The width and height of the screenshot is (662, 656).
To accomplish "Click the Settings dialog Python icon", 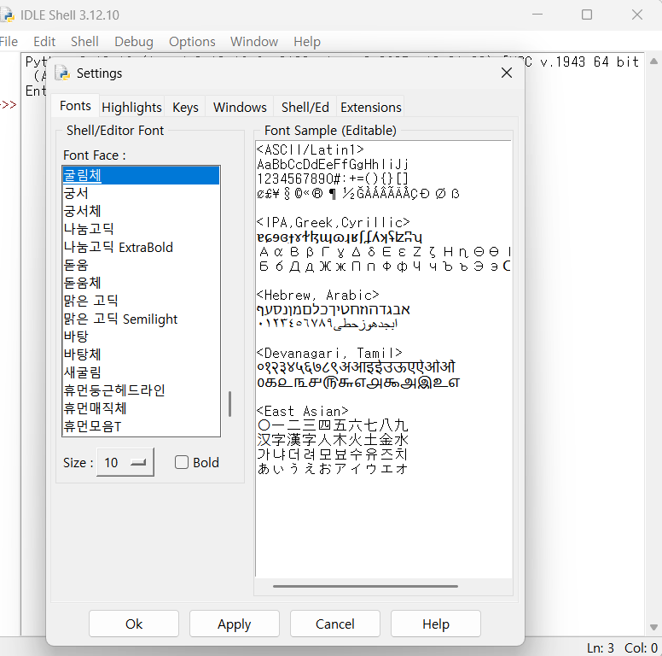I will (x=62, y=73).
